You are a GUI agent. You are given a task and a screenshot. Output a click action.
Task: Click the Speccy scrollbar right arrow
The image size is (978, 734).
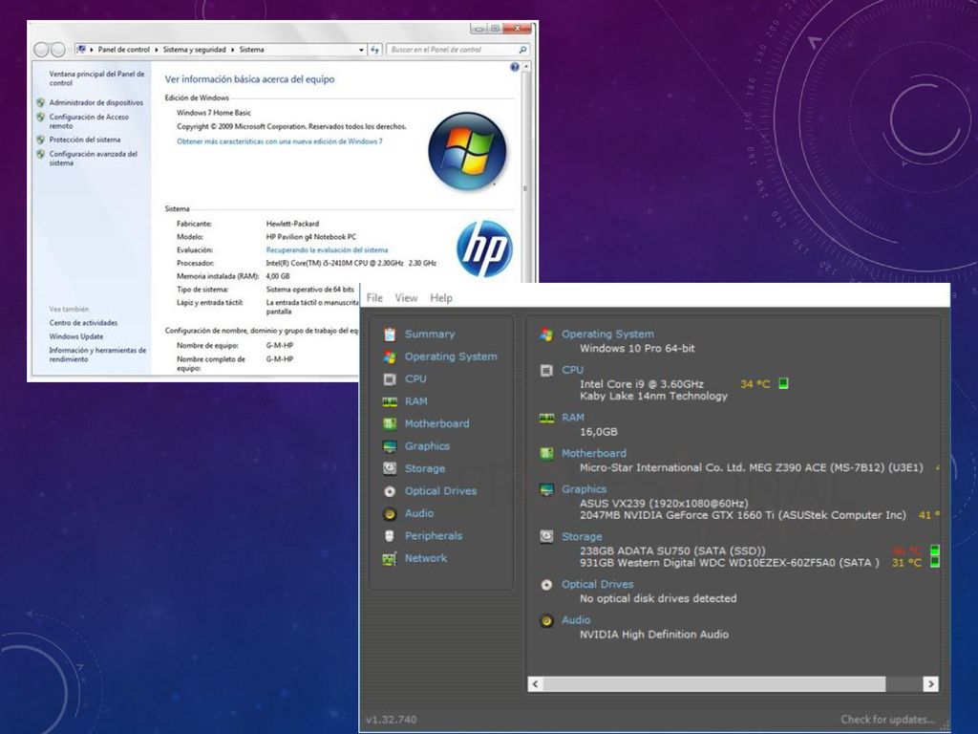(x=930, y=684)
